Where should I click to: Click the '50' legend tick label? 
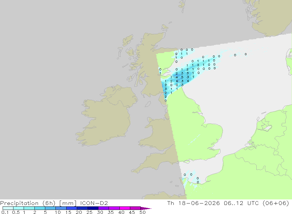pos(142,212)
